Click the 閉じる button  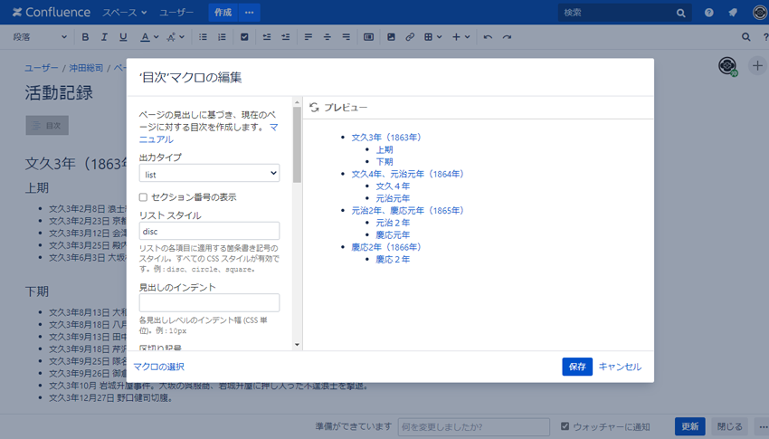[x=730, y=426]
